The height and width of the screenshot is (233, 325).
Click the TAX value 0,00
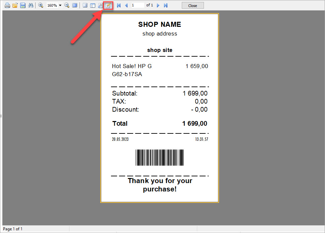pyautogui.click(x=201, y=102)
